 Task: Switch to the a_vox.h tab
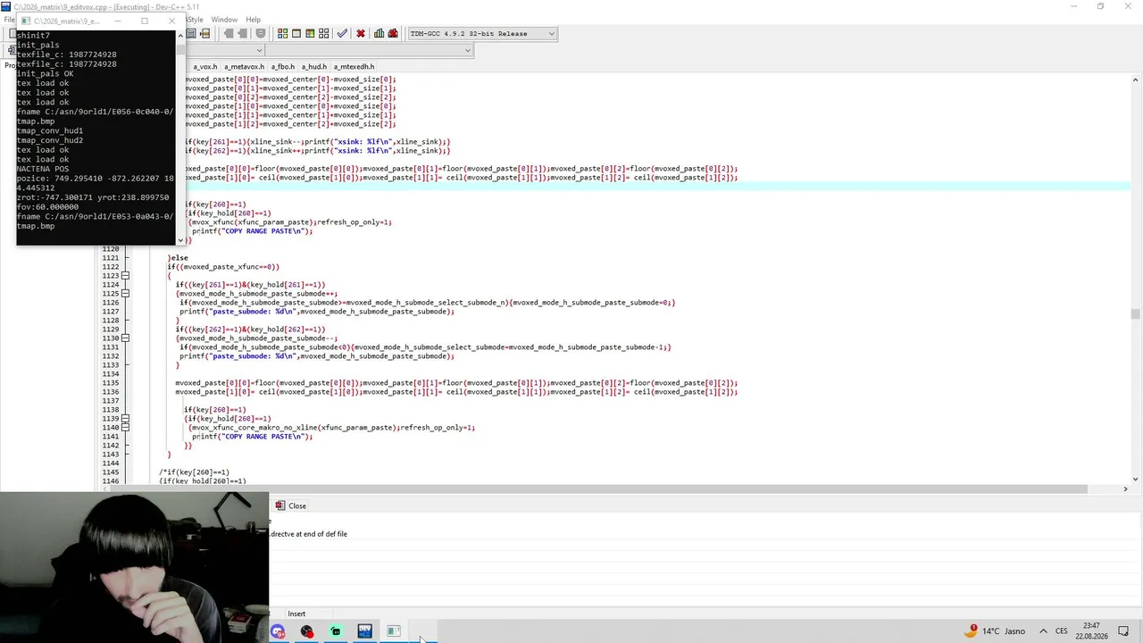coord(205,67)
